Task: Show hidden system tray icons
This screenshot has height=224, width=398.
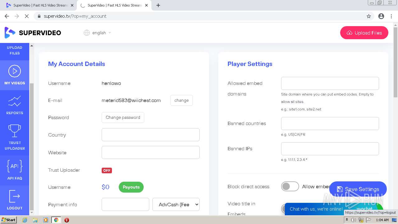Action: click(x=347, y=220)
